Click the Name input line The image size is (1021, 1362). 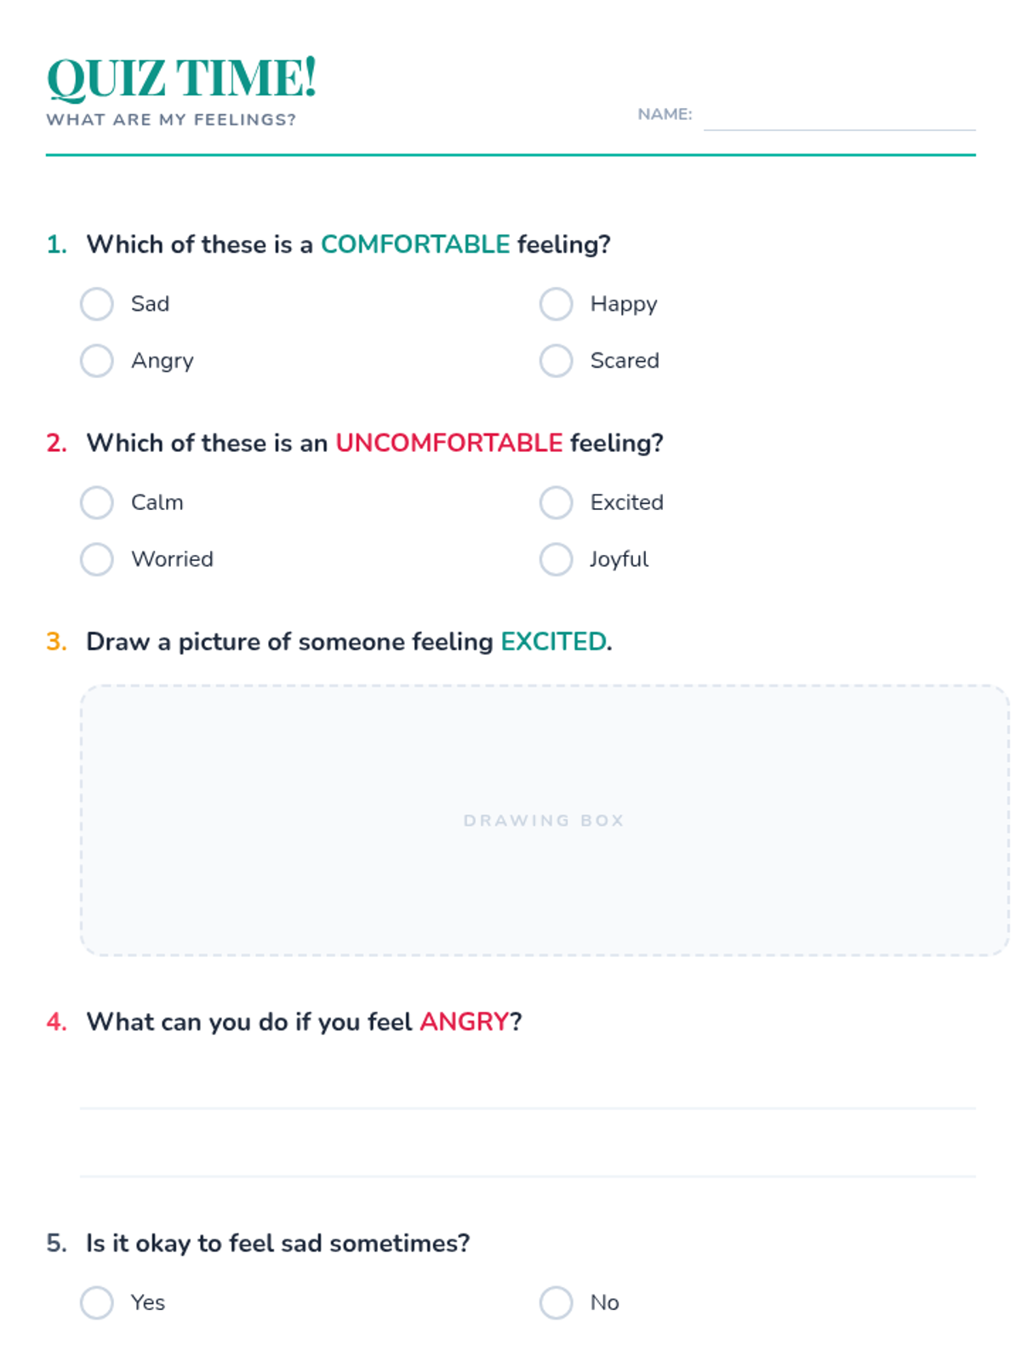tap(839, 117)
